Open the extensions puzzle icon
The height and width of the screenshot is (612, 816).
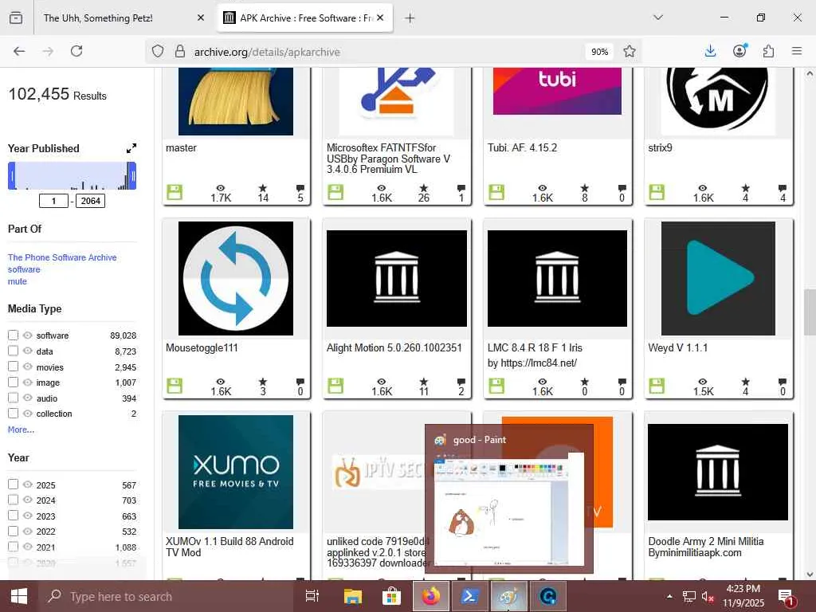768,51
